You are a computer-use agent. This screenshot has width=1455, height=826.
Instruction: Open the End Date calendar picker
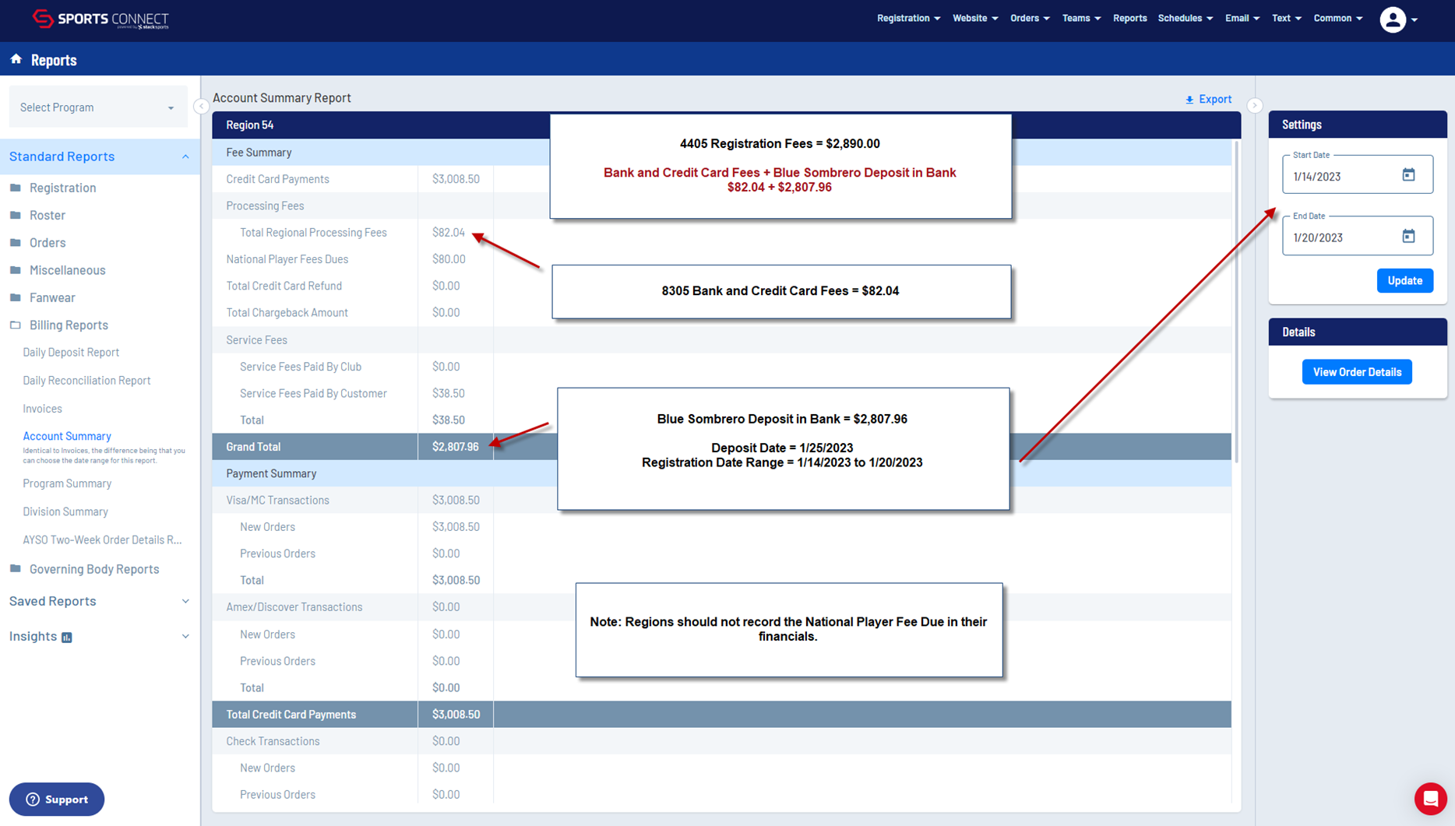click(1408, 236)
